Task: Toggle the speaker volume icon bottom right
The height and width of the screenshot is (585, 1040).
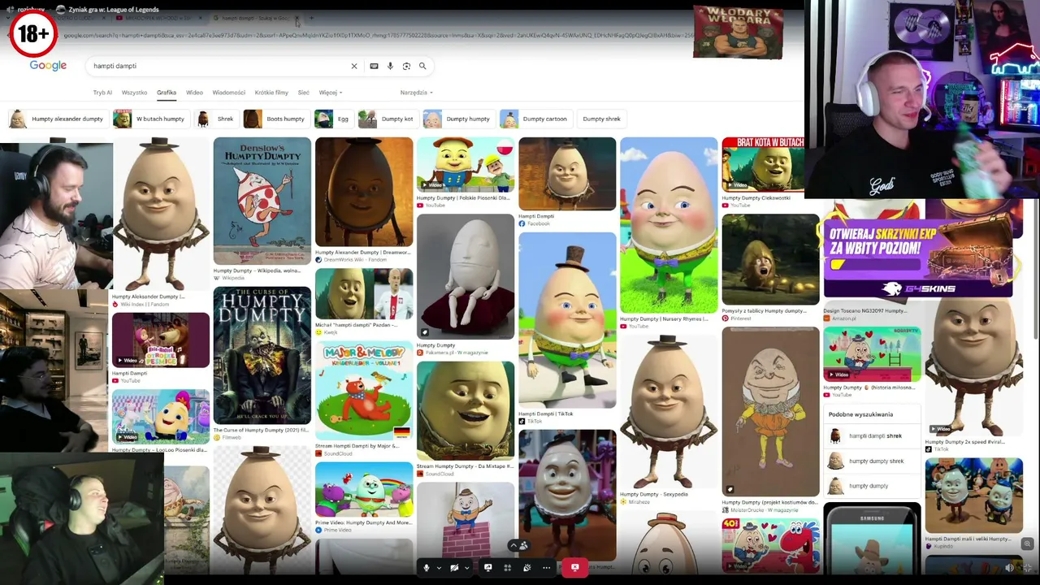Action: pos(1009,568)
